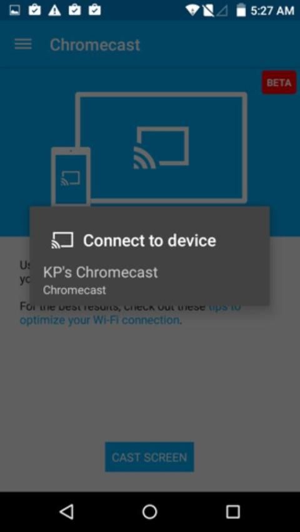The image size is (300, 532).
Task: Tap the Android back navigation button
Action: point(66,511)
